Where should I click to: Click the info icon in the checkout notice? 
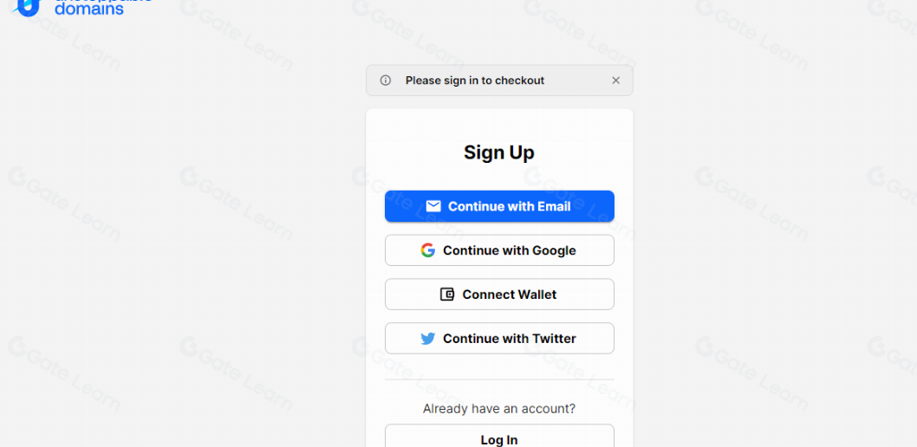386,81
